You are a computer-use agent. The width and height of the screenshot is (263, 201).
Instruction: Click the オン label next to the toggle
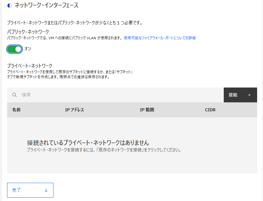click(x=28, y=49)
